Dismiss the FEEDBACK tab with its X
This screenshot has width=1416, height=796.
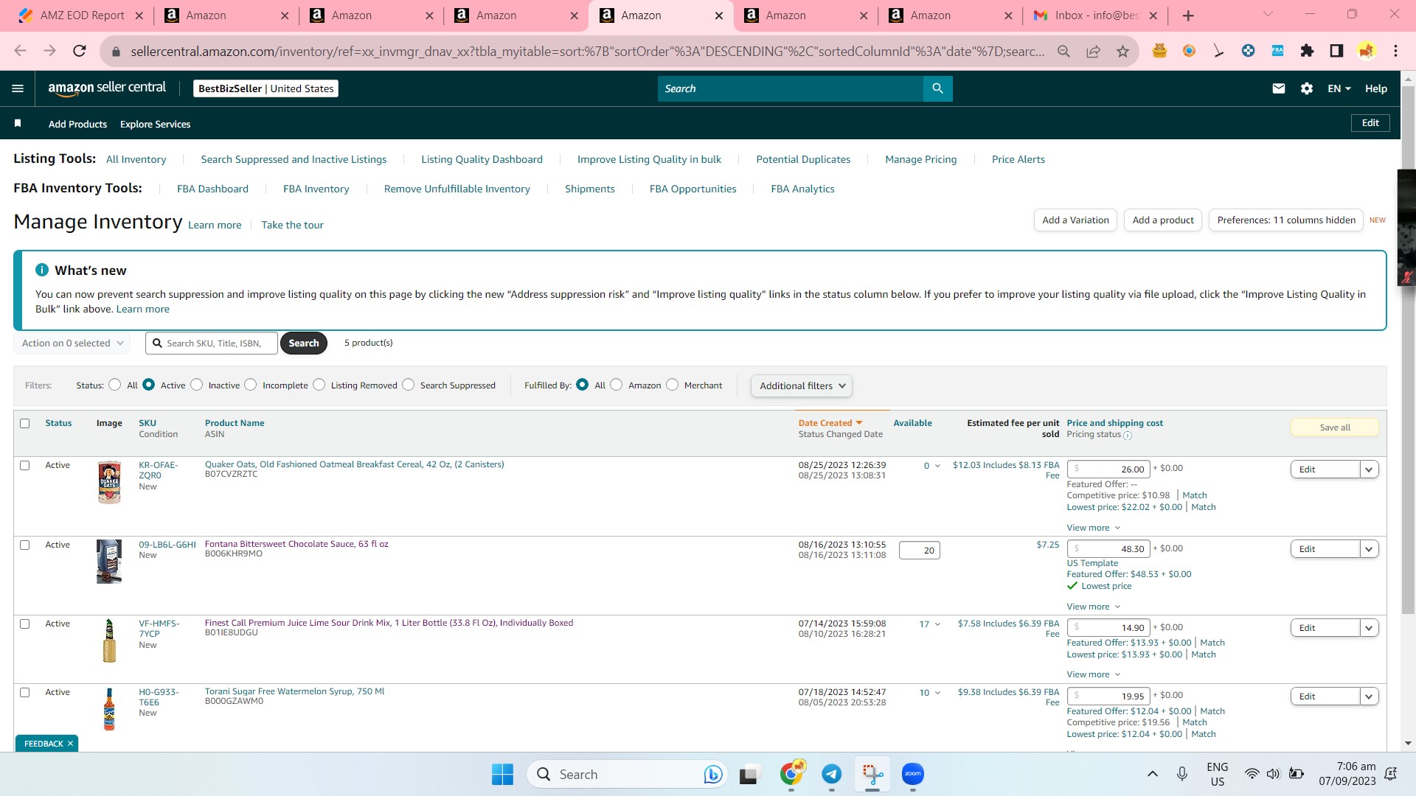click(70, 744)
